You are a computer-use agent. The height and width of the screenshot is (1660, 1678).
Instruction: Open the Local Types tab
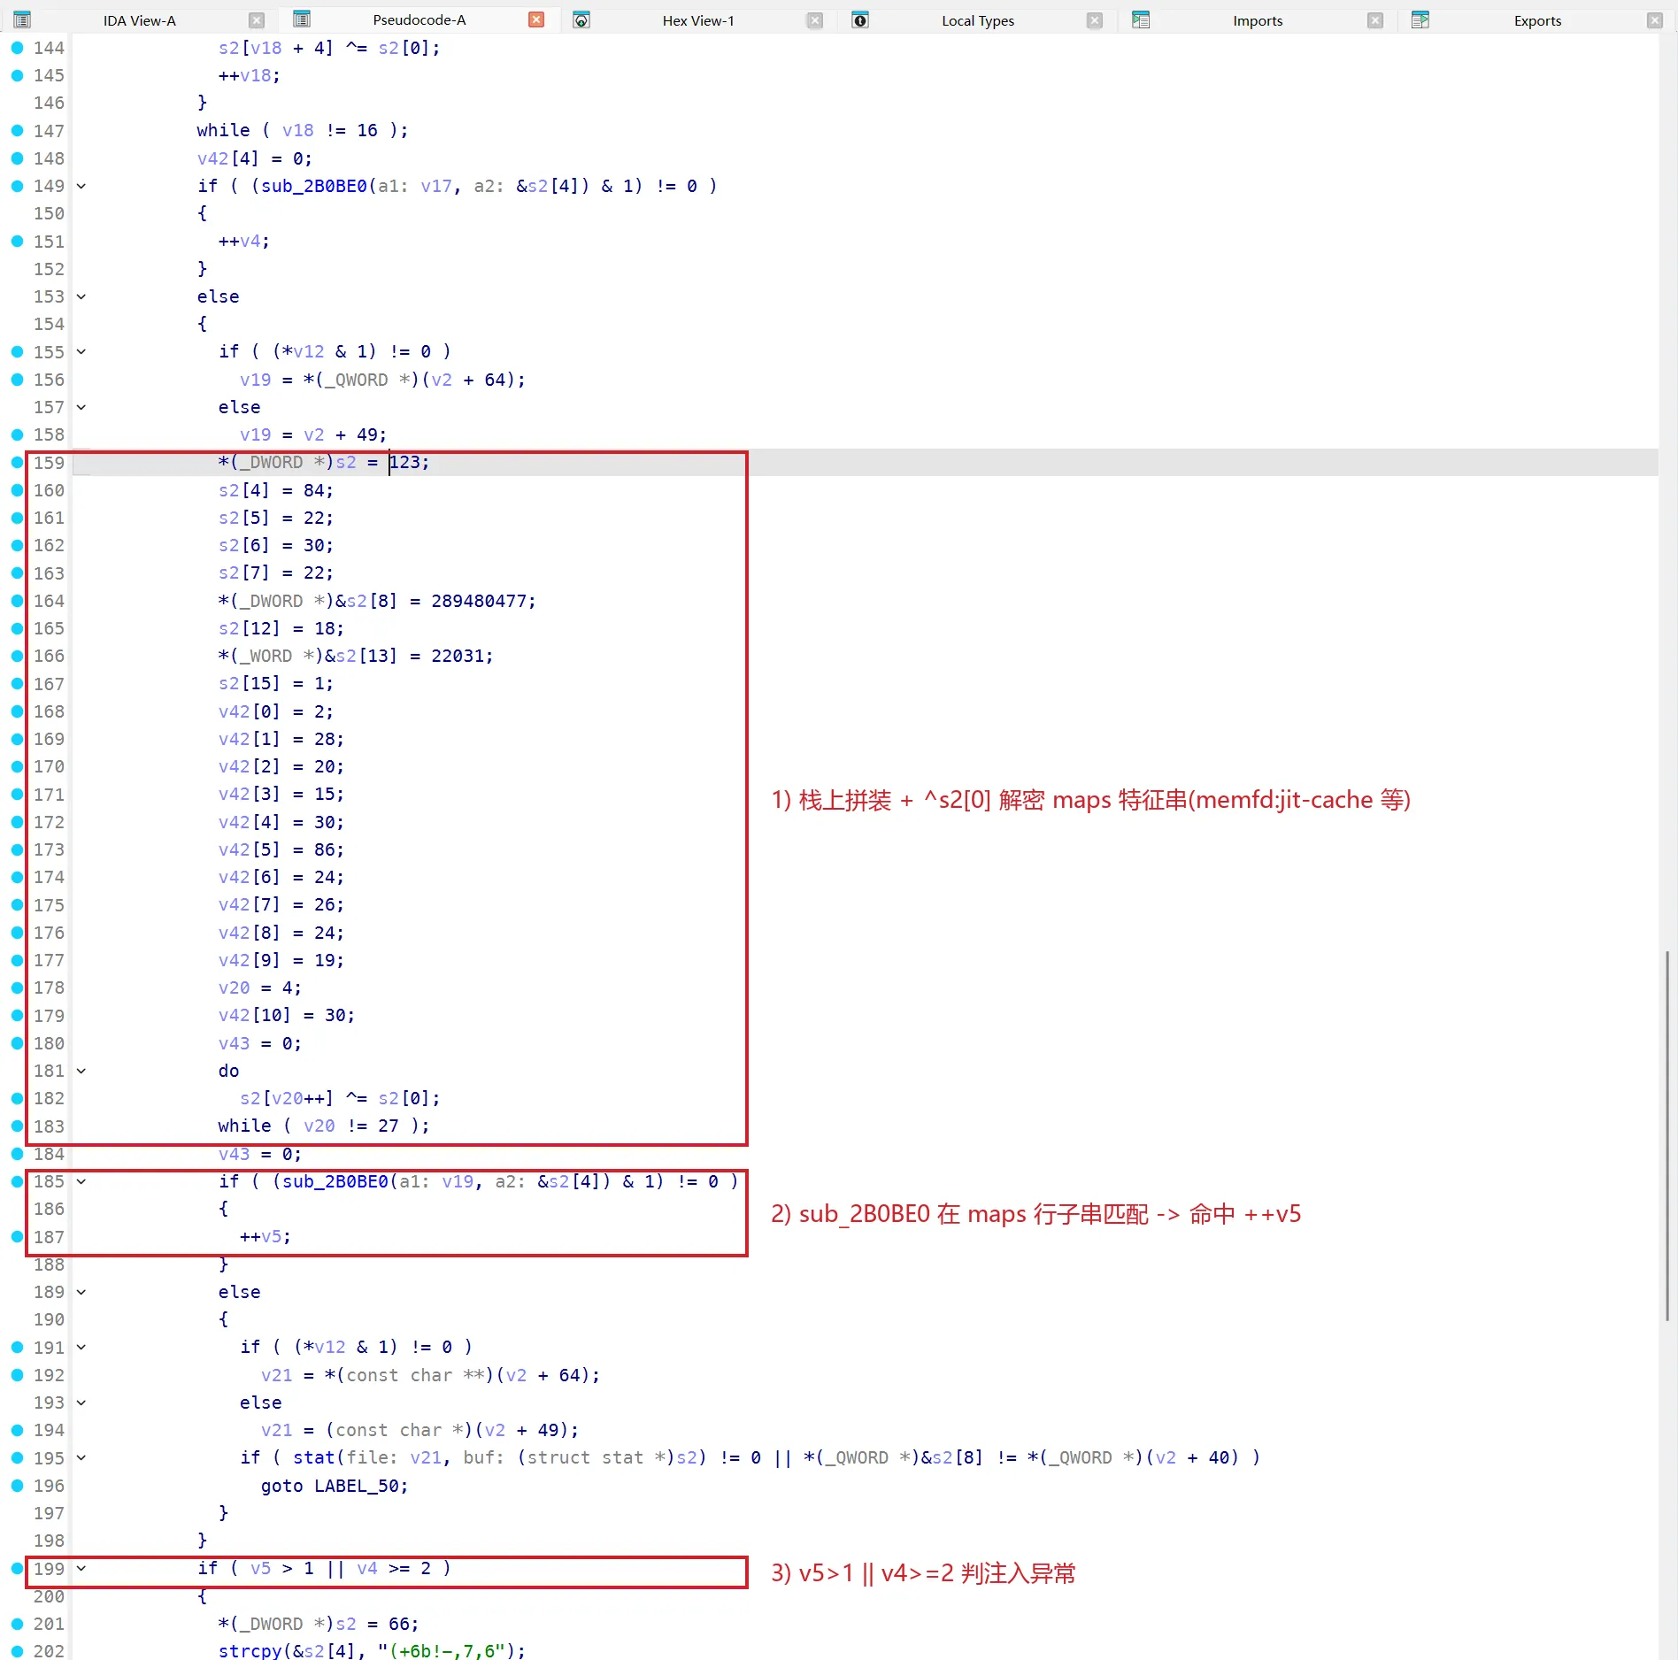978,20
